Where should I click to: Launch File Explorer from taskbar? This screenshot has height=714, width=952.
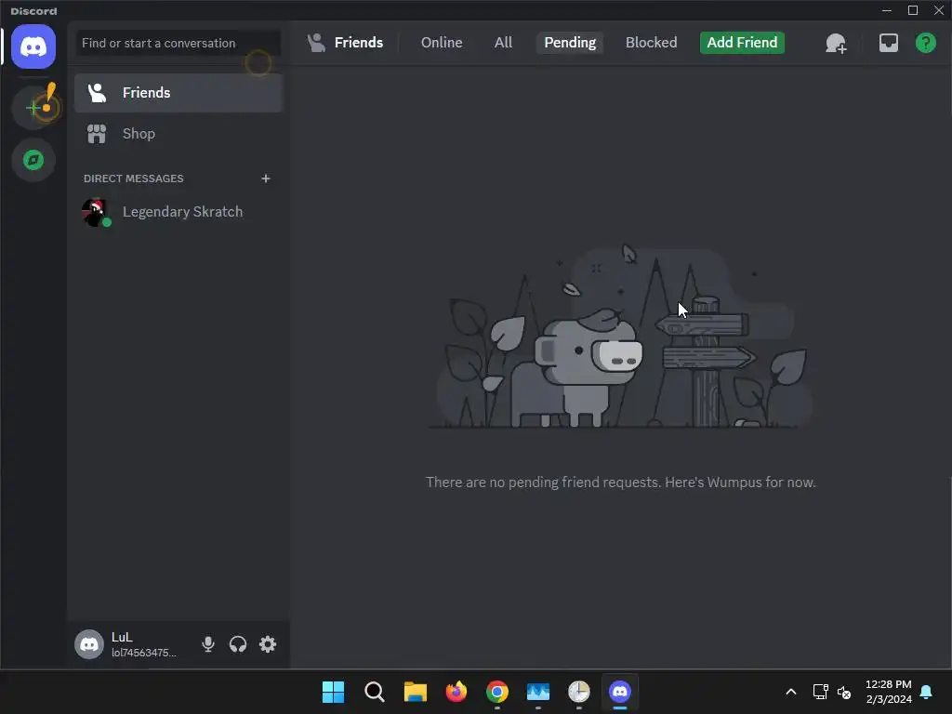[x=416, y=692]
